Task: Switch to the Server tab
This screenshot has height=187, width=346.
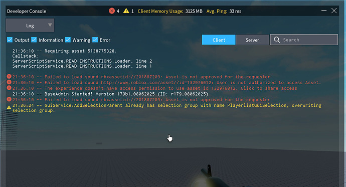Action: point(252,40)
